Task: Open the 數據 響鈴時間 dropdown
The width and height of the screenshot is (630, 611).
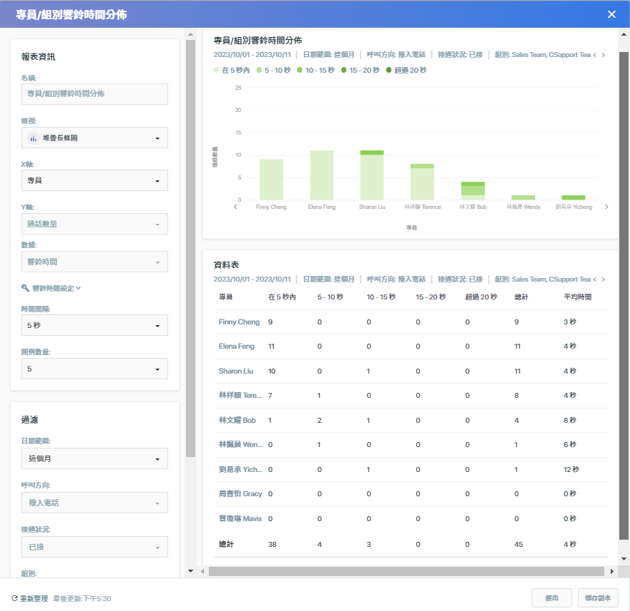Action: (x=94, y=262)
